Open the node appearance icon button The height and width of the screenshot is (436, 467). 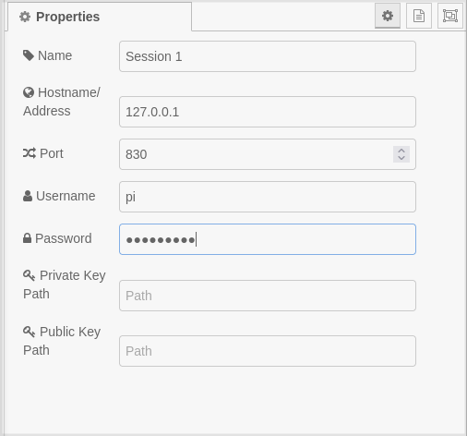point(450,16)
